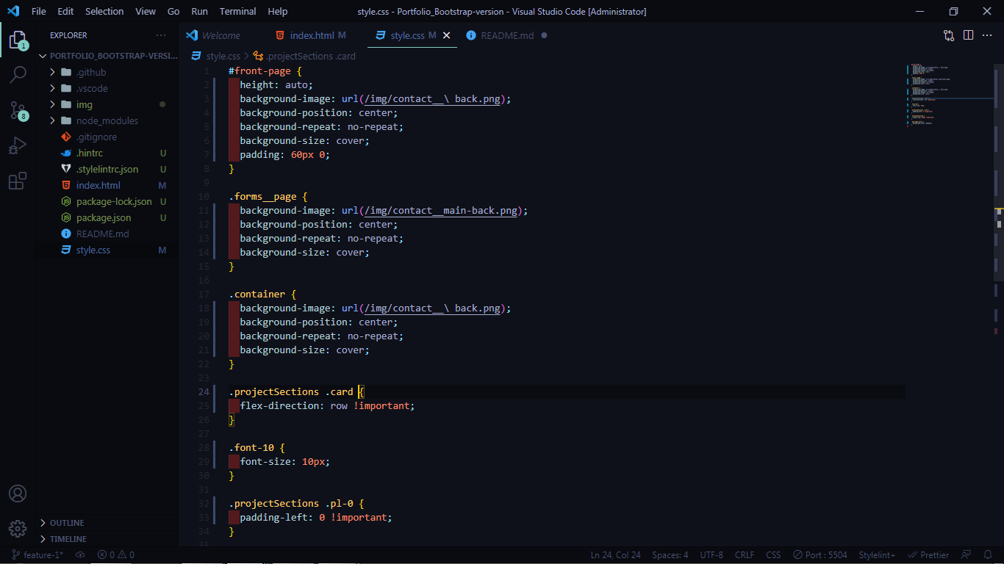
Task: Open the Run and Debug view
Action: tap(18, 145)
